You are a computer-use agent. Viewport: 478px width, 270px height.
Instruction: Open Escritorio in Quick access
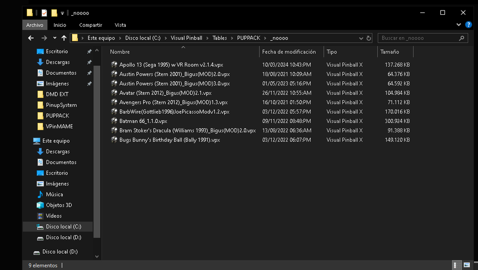click(57, 52)
